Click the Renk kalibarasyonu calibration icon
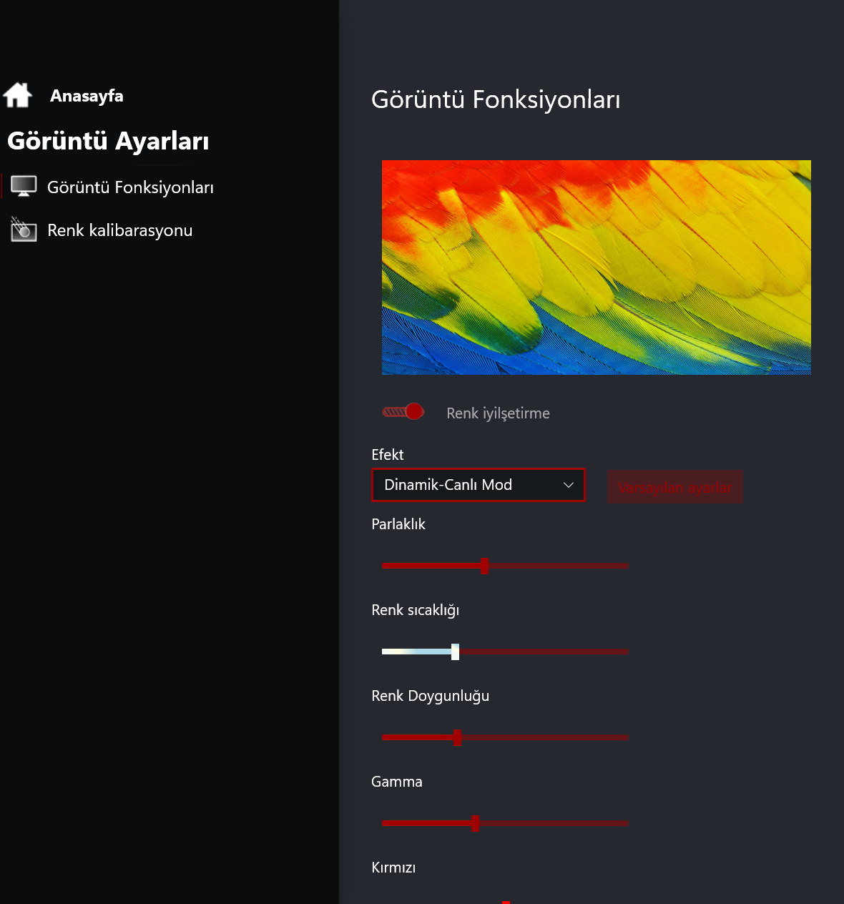The image size is (844, 904). (24, 230)
